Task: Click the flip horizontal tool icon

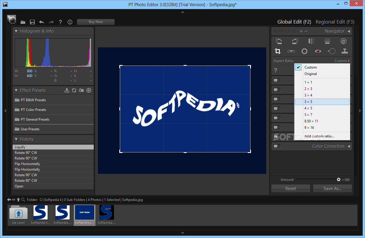Action: (311, 41)
